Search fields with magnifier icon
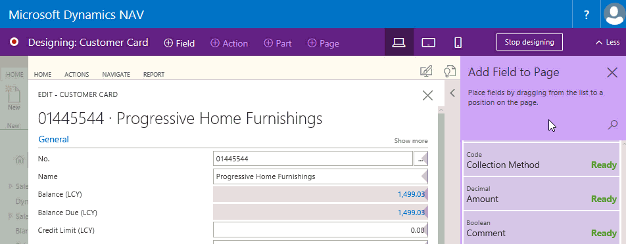This screenshot has width=626, height=244. tap(612, 125)
